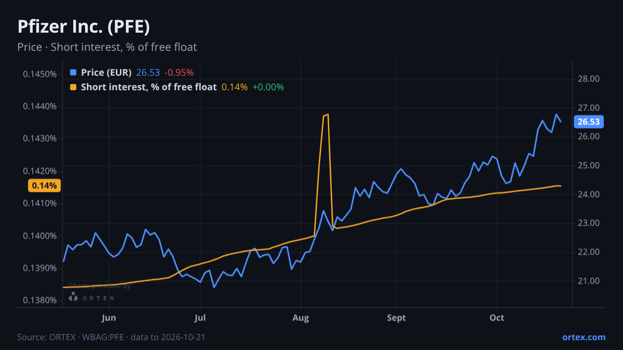This screenshot has height=350, width=623.
Task: Click the 23.00 right axis label
Action: (589, 223)
